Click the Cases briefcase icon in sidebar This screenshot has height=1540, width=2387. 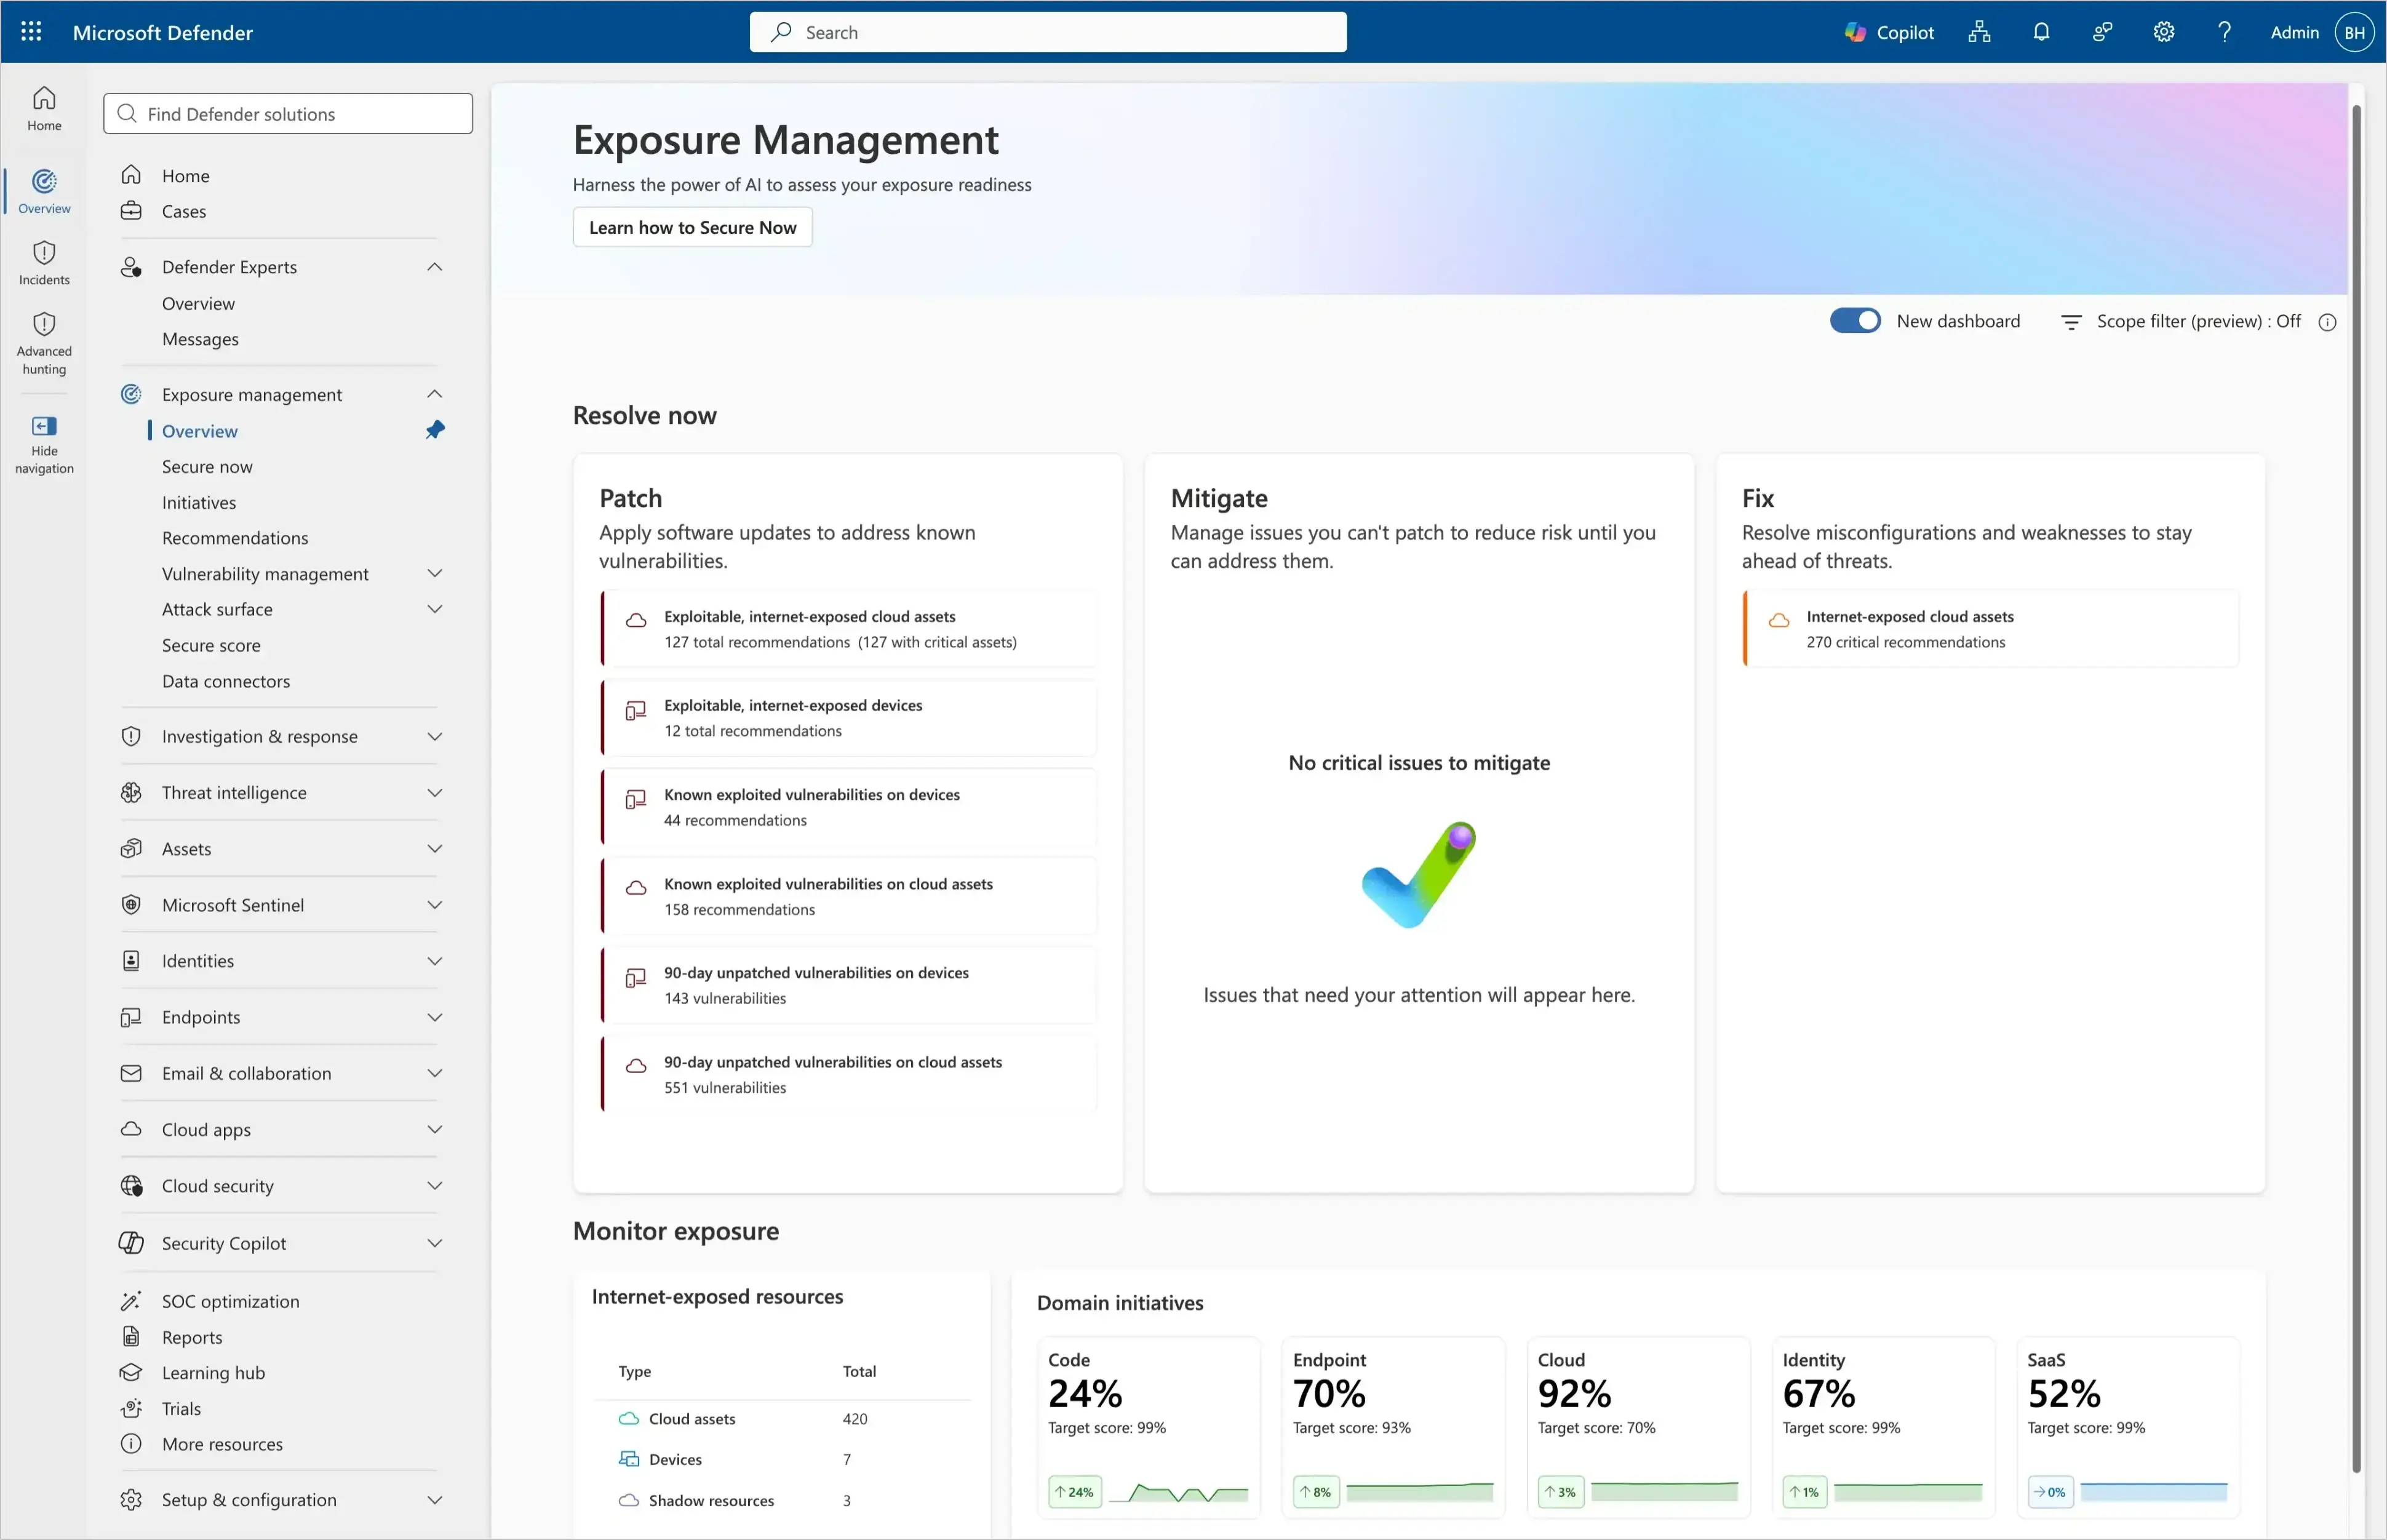131,211
